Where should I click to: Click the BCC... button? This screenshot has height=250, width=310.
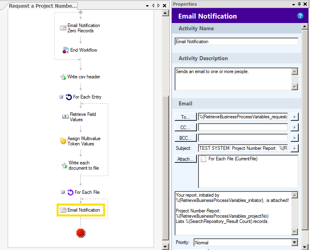(x=186, y=138)
